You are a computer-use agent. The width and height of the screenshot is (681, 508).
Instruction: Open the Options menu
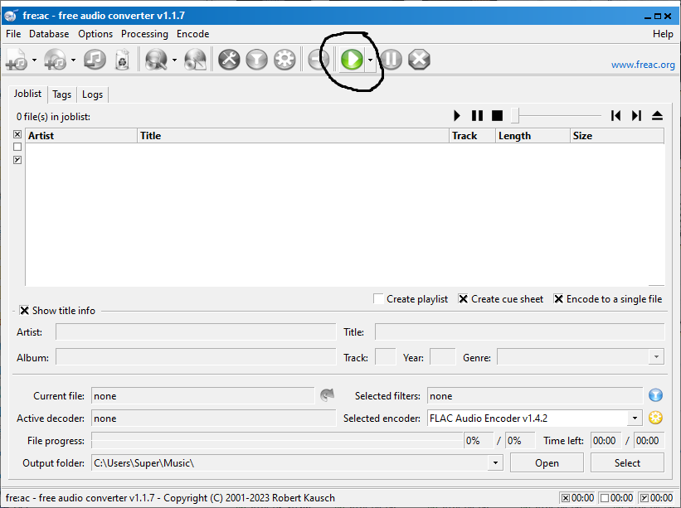coord(95,34)
